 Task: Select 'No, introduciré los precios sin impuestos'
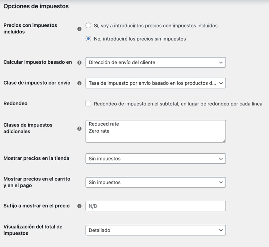(x=88, y=39)
